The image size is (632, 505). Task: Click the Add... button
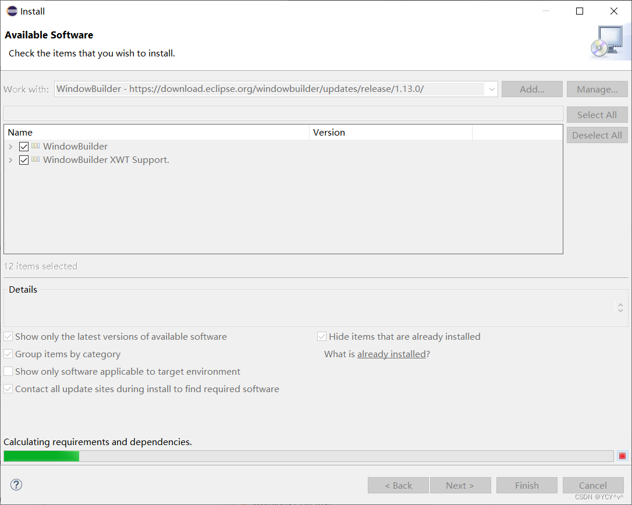pyautogui.click(x=532, y=89)
